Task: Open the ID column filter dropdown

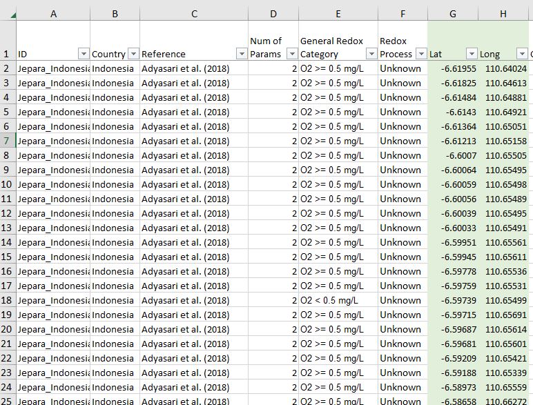Action: coord(84,54)
